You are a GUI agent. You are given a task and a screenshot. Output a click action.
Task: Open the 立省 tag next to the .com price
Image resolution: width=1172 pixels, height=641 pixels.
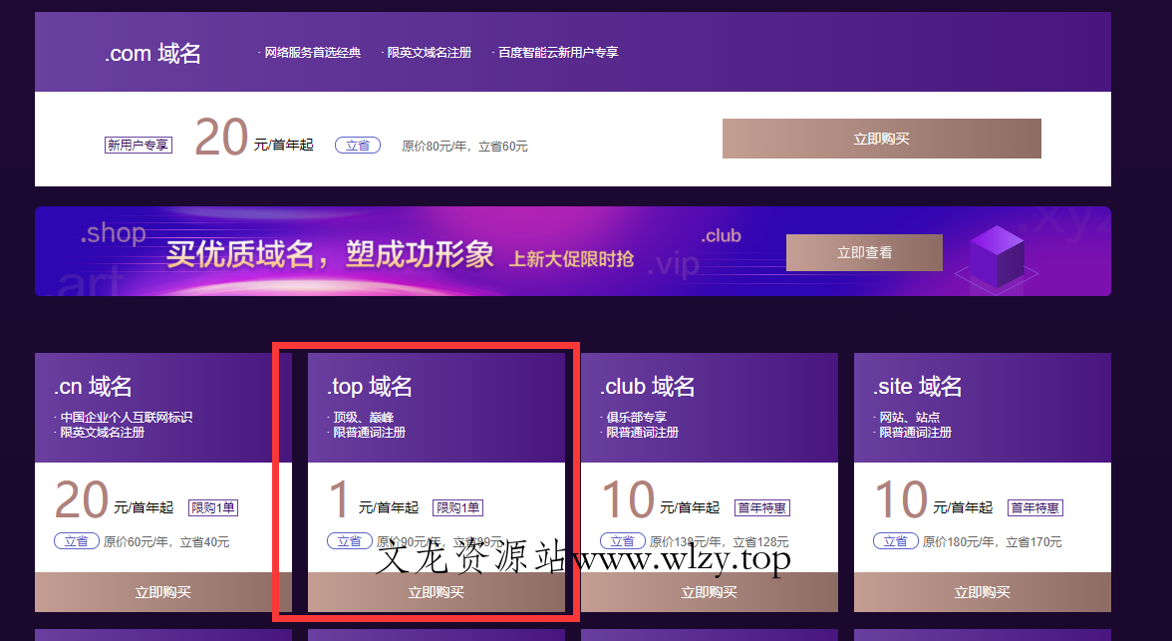[x=358, y=144]
